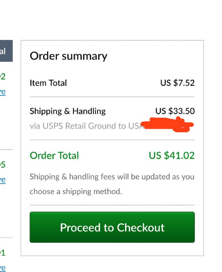Click the cut-off green price ending in 2
This screenshot has width=222, height=272.
tap(2, 76)
